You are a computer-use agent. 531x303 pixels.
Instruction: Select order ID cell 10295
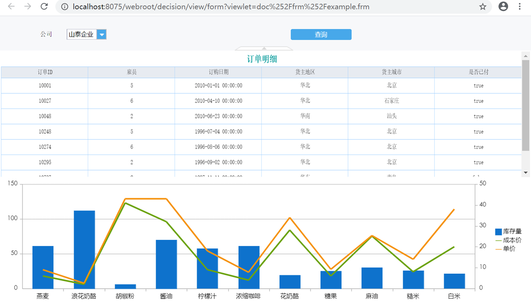point(45,162)
